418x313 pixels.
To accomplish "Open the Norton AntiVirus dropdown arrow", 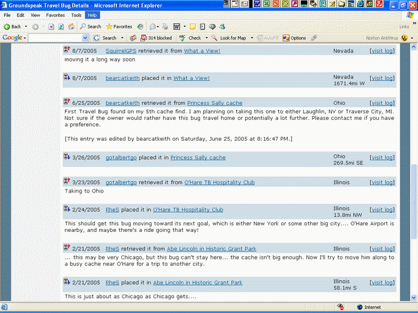I will (412, 38).
